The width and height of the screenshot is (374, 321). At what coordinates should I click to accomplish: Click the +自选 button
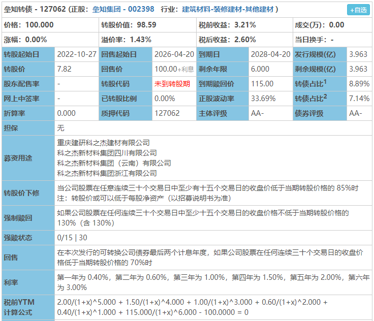point(358,10)
